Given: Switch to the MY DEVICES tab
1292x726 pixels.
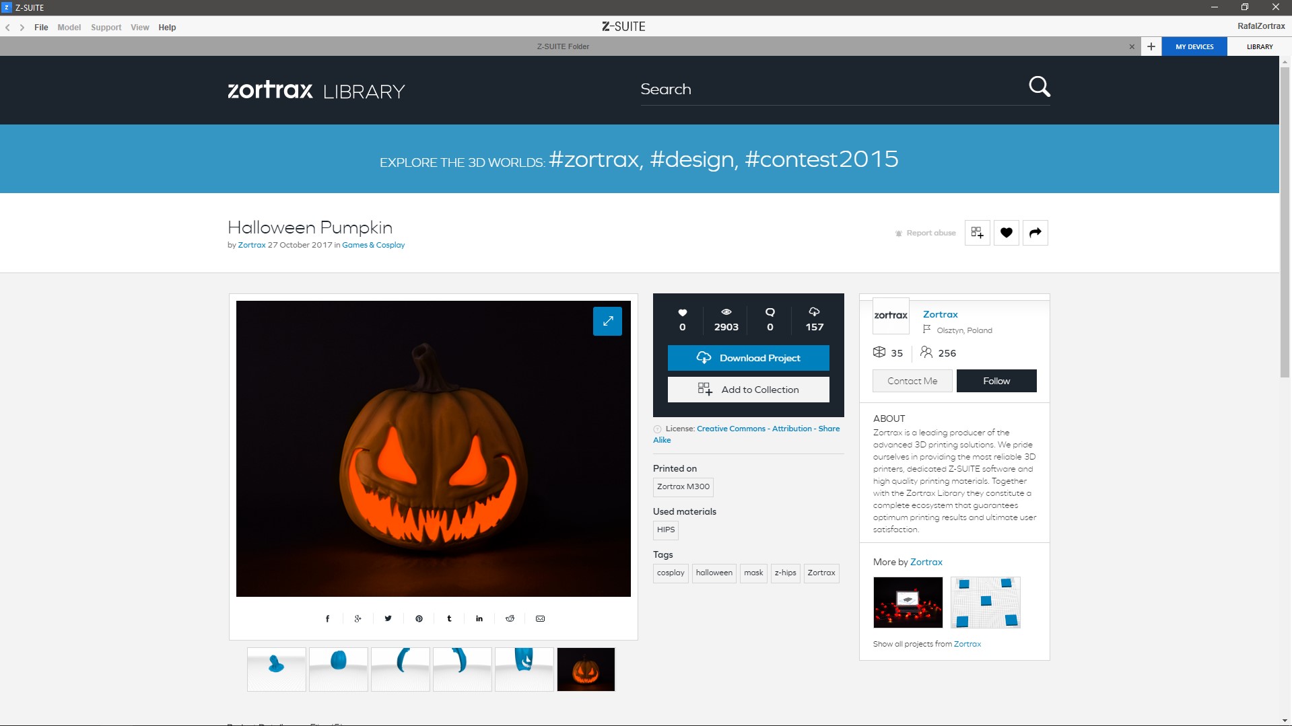Looking at the screenshot, I should click(1194, 46).
